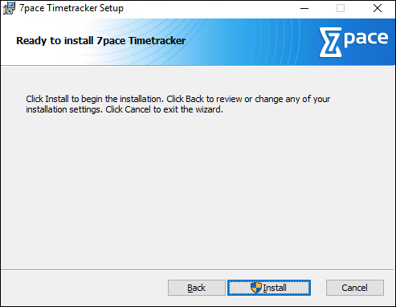Viewport: 396px width, 307px height.
Task: Click the 7pace hourglass logo symbol
Action: [x=330, y=43]
